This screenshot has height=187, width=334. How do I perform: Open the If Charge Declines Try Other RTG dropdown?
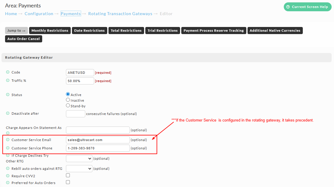click(79, 159)
